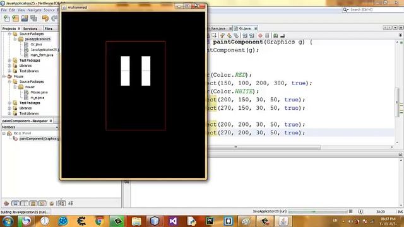Click the New Project toolbar icon

pyautogui.click(x=16, y=18)
